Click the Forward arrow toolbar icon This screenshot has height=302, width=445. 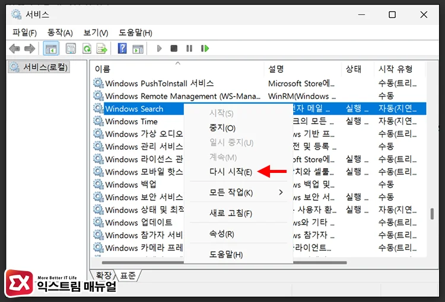[30, 49]
